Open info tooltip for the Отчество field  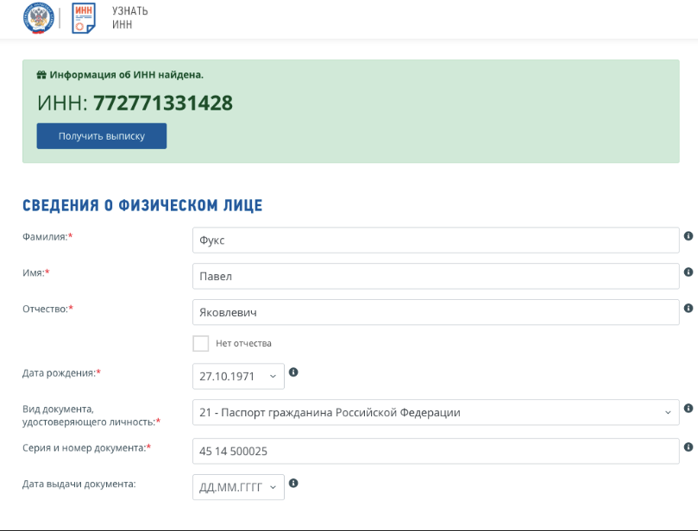(689, 308)
